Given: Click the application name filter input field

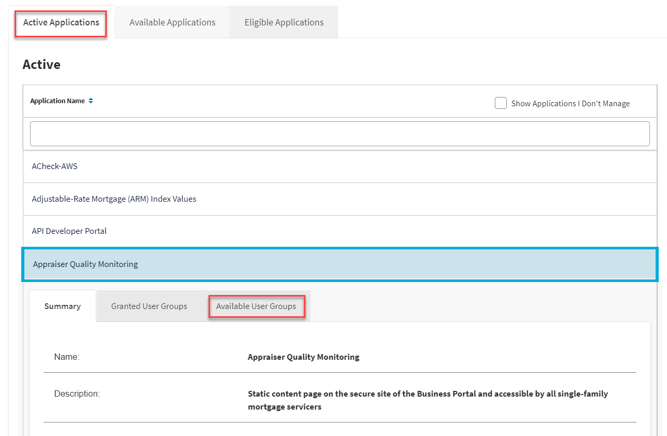Looking at the screenshot, I should pyautogui.click(x=340, y=133).
